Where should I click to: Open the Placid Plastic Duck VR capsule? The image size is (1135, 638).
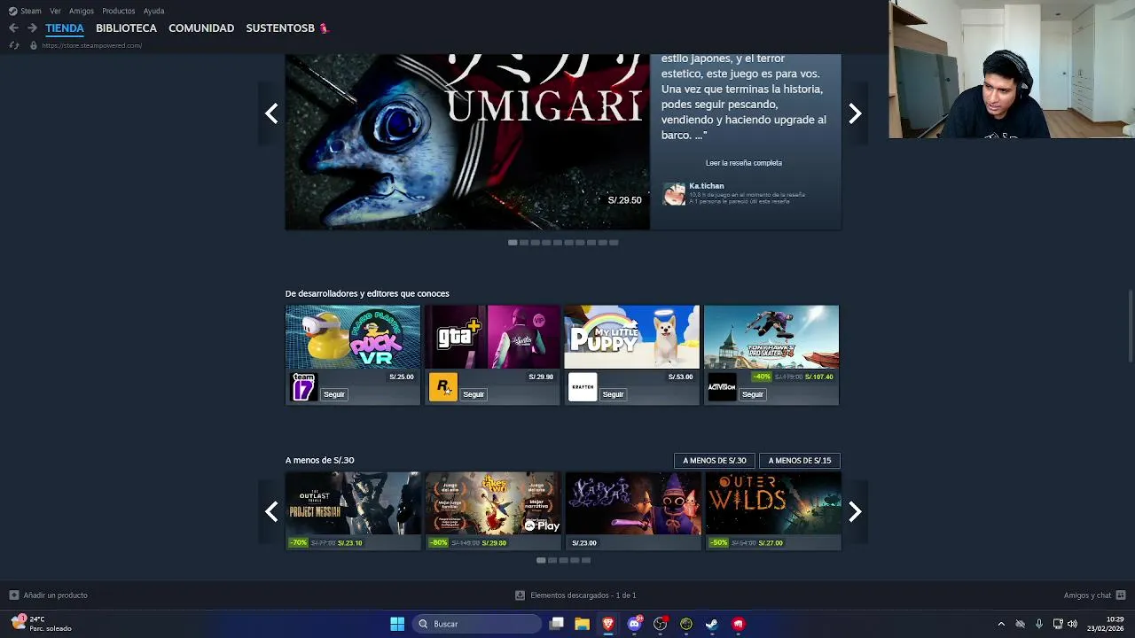[x=353, y=337]
